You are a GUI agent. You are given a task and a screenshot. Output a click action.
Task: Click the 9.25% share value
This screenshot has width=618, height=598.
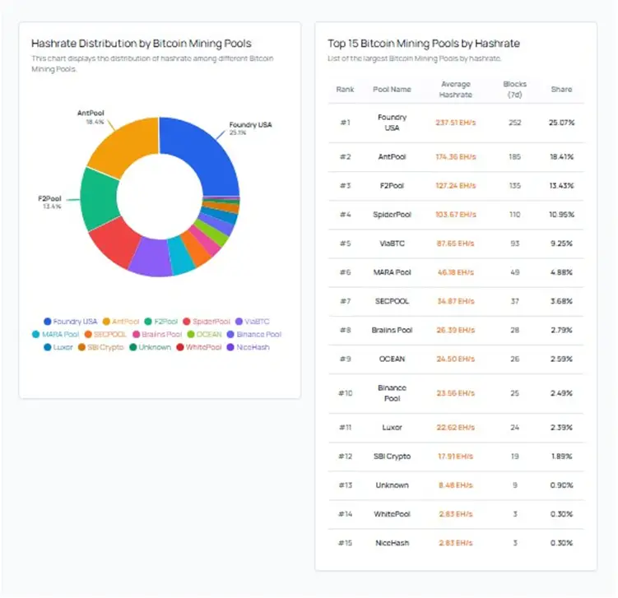[x=562, y=243]
